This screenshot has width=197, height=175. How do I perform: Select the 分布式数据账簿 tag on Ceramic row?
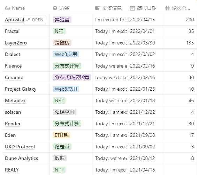tap(72, 77)
